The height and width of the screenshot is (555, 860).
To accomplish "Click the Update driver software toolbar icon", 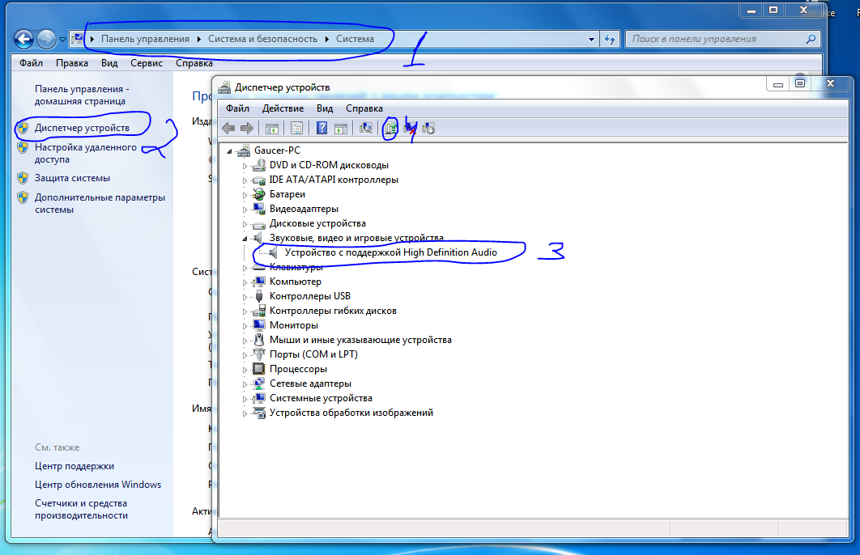I will pos(391,128).
